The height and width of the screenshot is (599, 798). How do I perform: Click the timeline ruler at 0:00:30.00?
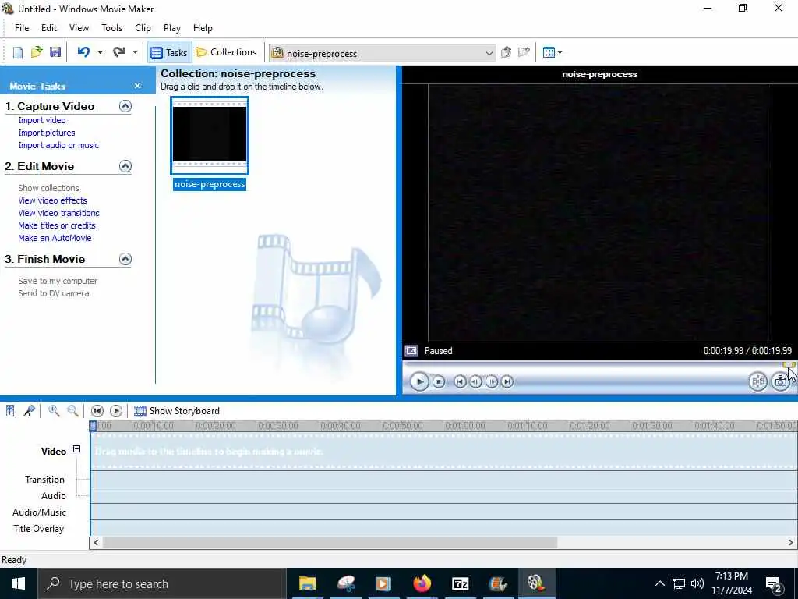coord(278,425)
